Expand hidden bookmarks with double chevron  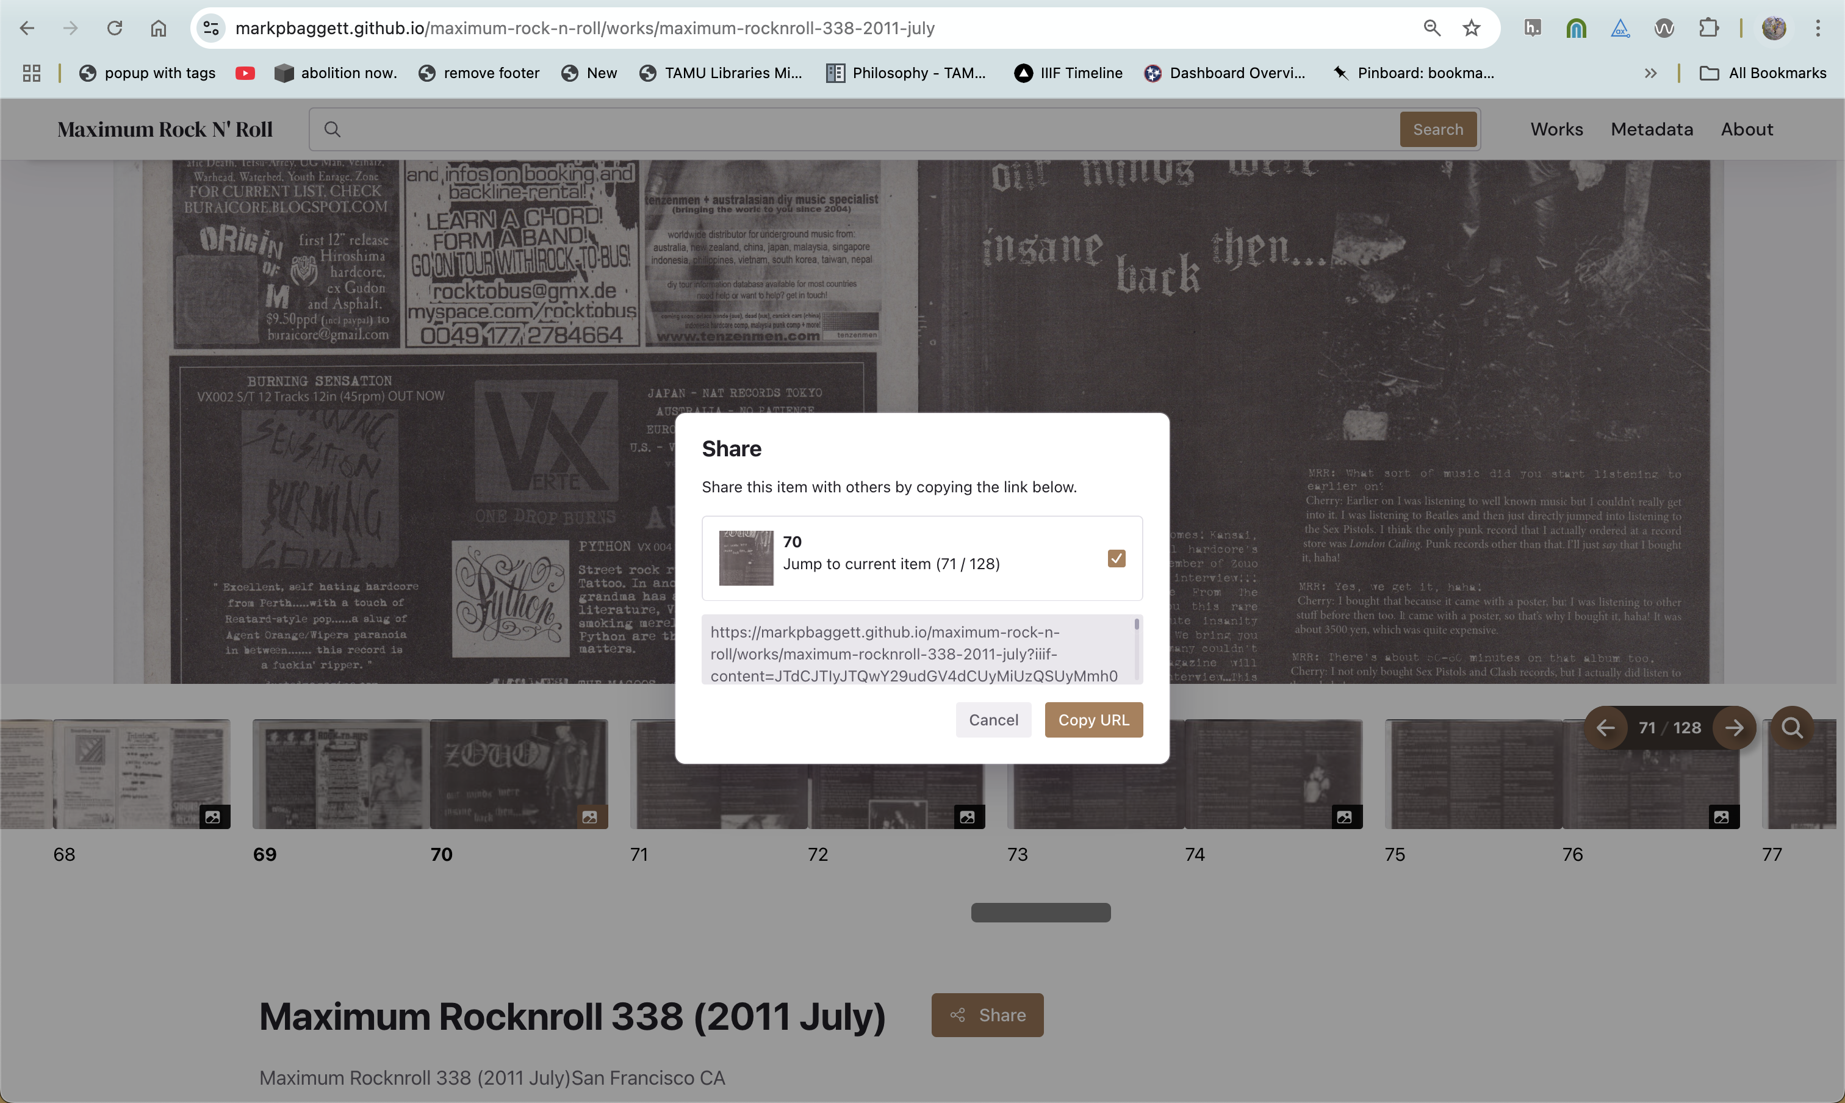[x=1650, y=73]
